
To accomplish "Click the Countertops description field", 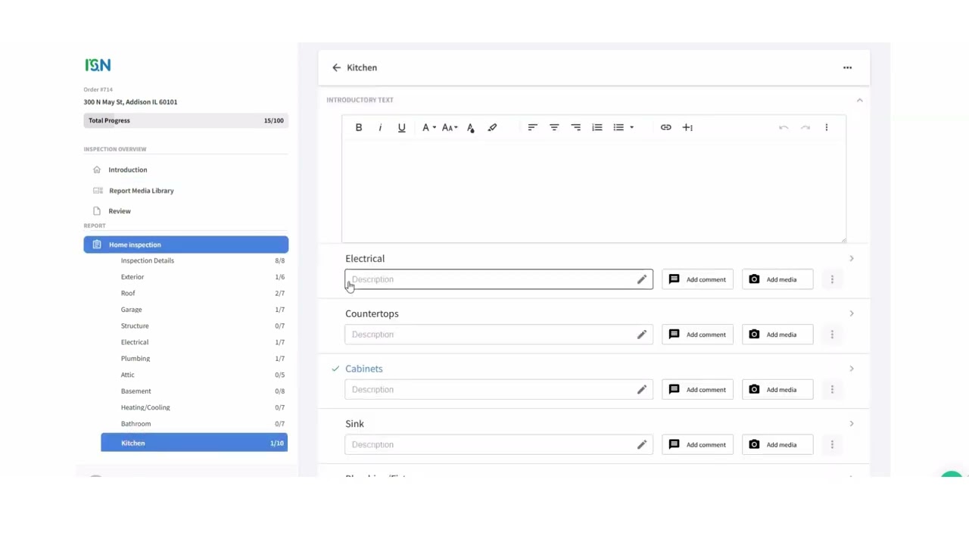I will click(x=499, y=335).
